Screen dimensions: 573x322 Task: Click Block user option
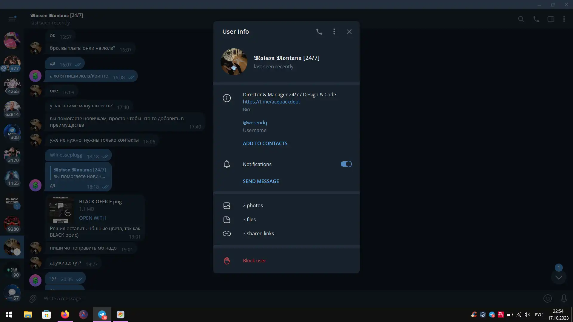254,261
